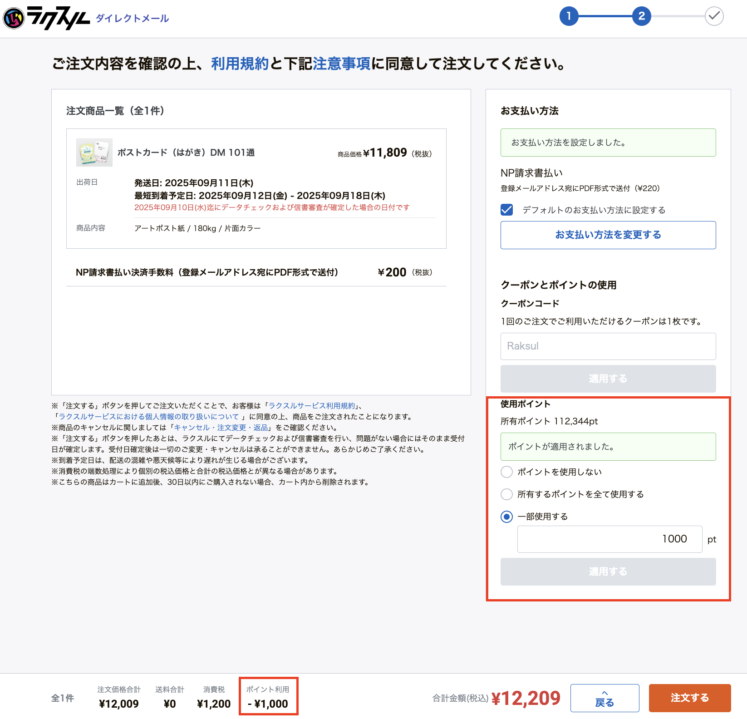Click the 送料合計 ¥0 value
The height and width of the screenshot is (719, 747).
170,704
